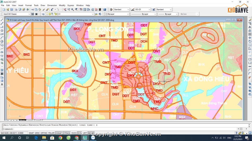Select the Zoom Previous icon
Viewport: 252px width, 141px height.
(76, 10)
